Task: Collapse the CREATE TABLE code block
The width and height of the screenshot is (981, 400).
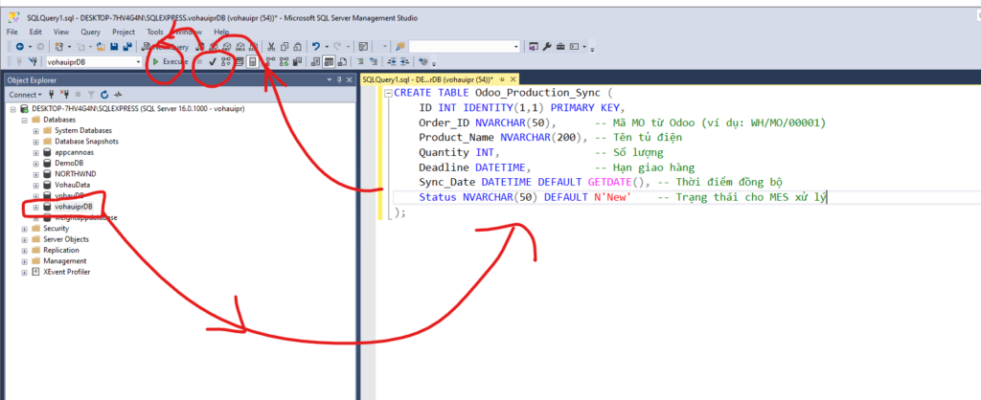Action: [386, 94]
